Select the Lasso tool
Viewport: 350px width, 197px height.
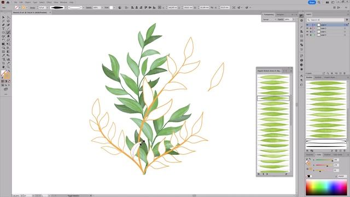(8, 21)
